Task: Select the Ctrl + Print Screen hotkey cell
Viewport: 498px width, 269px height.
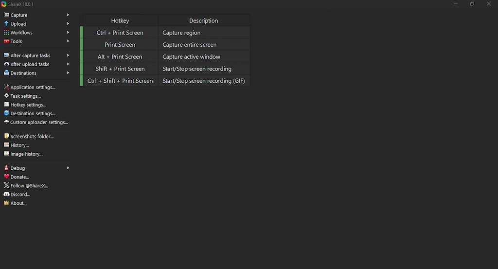Action: 120,33
